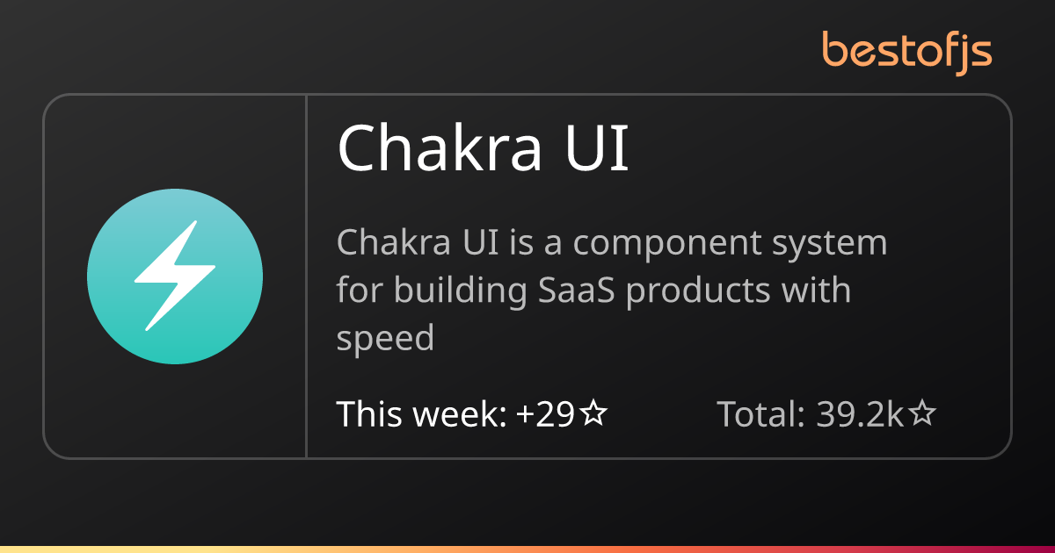This screenshot has height=553, width=1055.
Task: Select the +29 weekly stars number
Action: click(x=546, y=413)
